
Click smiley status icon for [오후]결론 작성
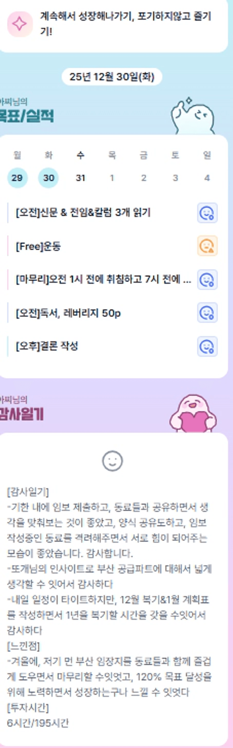207,346
